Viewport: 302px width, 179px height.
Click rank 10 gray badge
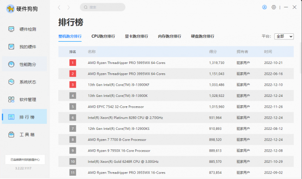click(72, 161)
